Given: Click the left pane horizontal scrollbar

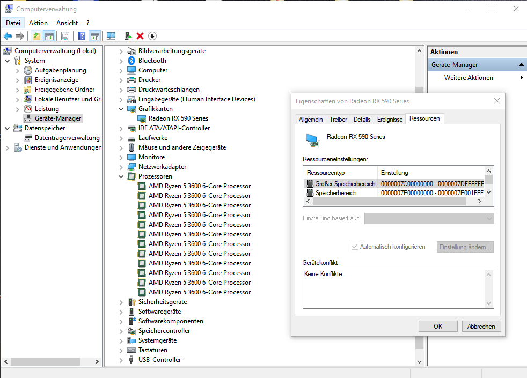Looking at the screenshot, I should pos(46,361).
